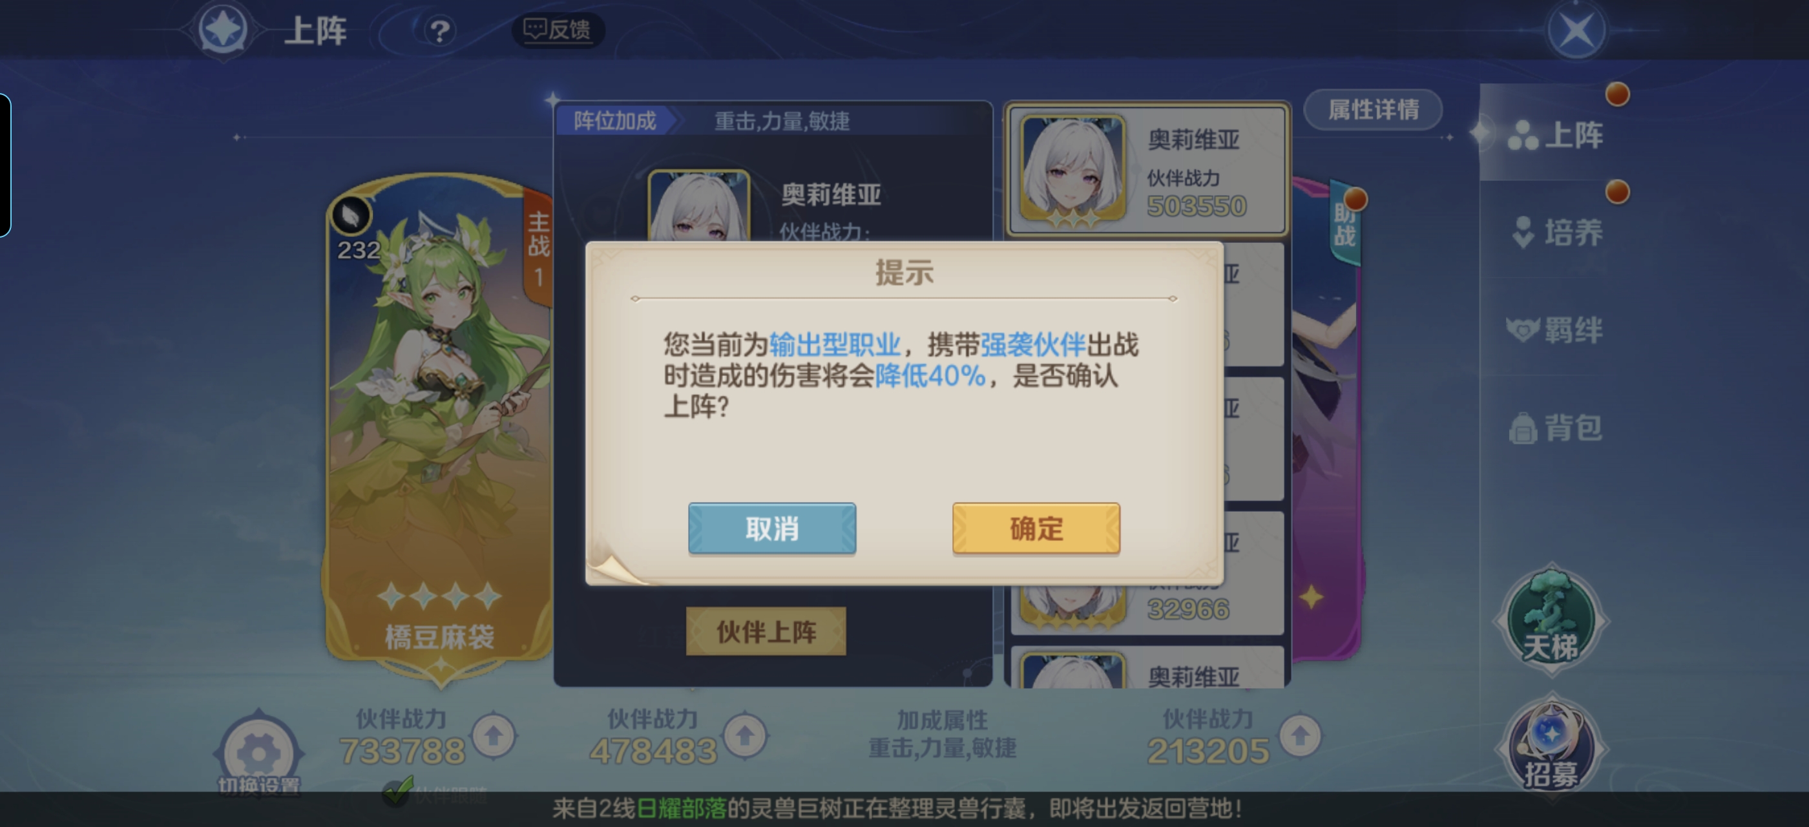Click upgrade arrow next to 478483
Viewport: 1809px width, 827px height.
click(745, 737)
